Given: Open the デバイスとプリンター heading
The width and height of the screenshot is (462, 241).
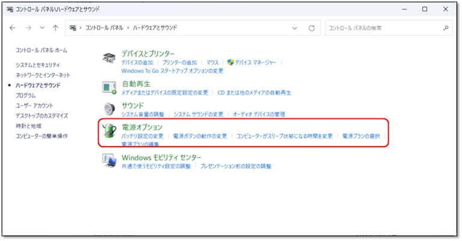Looking at the screenshot, I should point(148,54).
